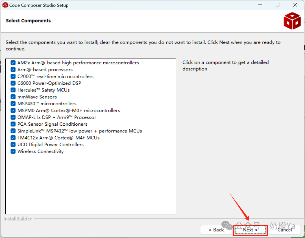
Task: Uncheck the AM2x Arm-based microcontrollers checkbox
Action: (x=13, y=63)
